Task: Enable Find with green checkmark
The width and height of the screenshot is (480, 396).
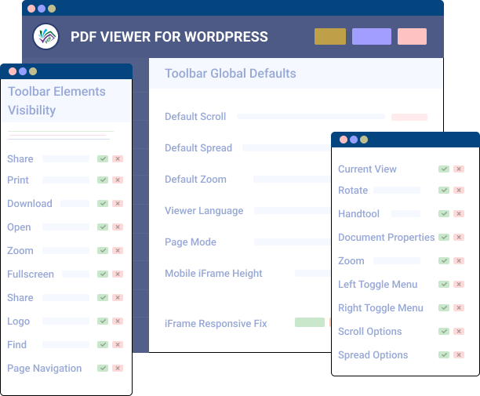Action: (103, 344)
